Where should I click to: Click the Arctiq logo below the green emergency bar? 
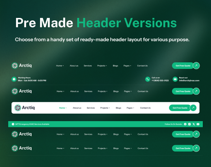tap(22, 134)
